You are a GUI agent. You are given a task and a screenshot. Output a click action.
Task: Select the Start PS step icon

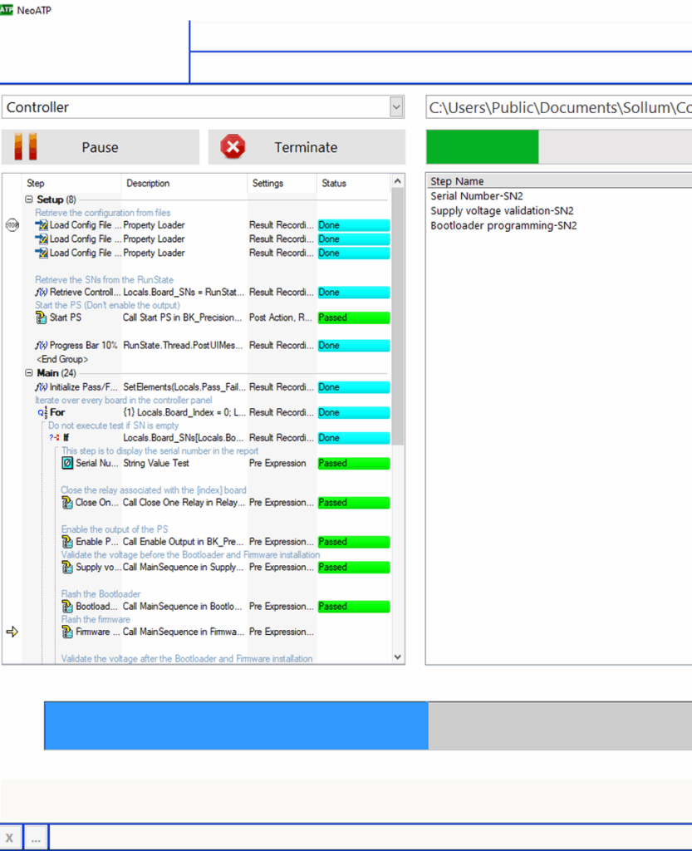pyautogui.click(x=41, y=317)
